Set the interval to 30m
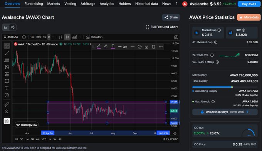 coord(39,37)
